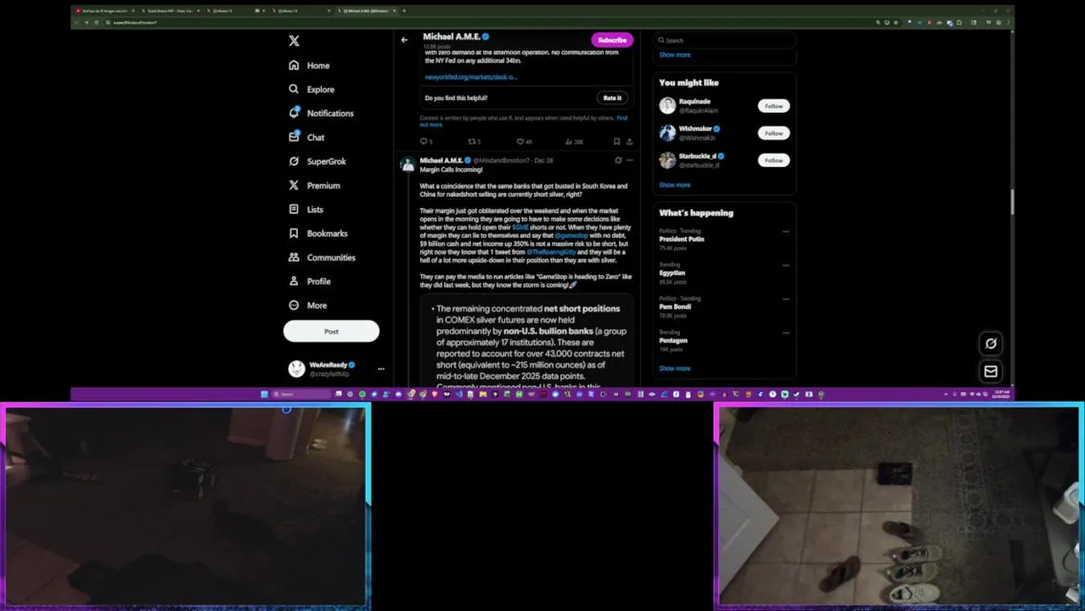Screen dimensions: 1085x611
Task: Open Lists from the sidebar
Action: (306, 209)
